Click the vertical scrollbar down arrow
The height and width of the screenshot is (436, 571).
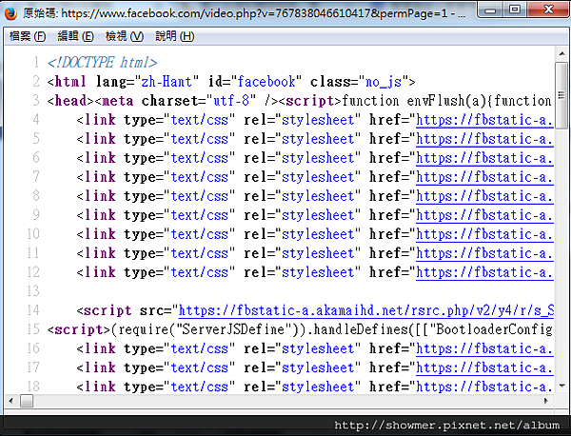[561, 386]
